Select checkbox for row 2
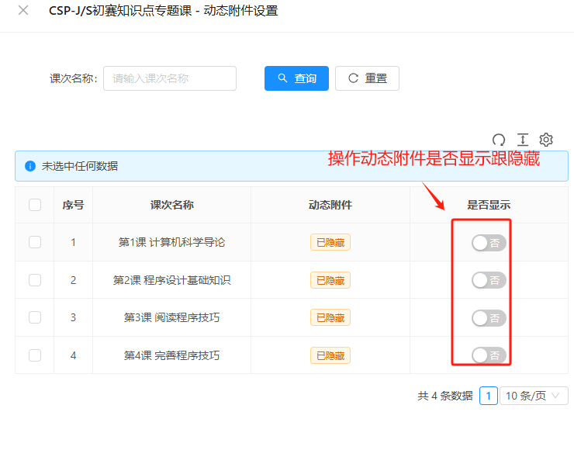Image resolution: width=574 pixels, height=457 pixels. coord(35,279)
